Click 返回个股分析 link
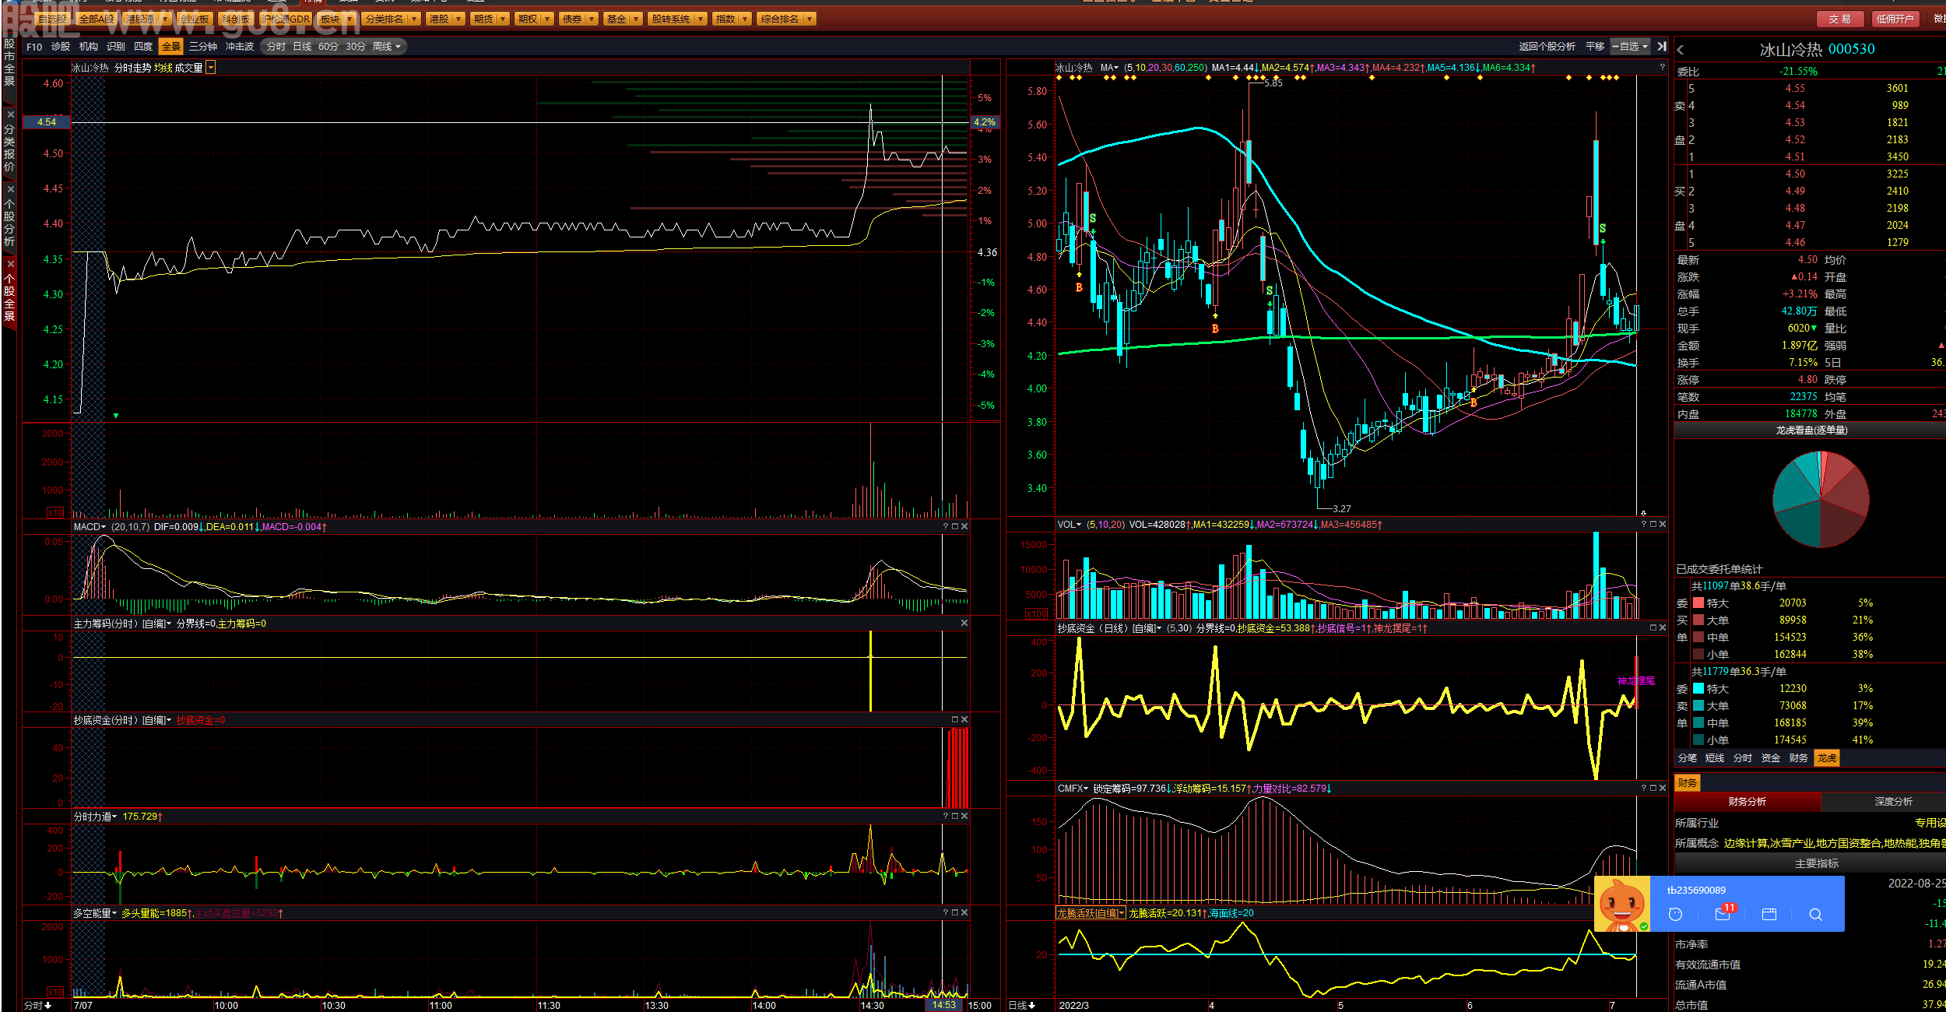The height and width of the screenshot is (1012, 1946). click(x=1547, y=47)
